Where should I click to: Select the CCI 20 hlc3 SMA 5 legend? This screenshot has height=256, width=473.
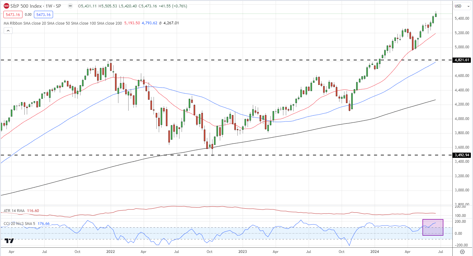19,224
